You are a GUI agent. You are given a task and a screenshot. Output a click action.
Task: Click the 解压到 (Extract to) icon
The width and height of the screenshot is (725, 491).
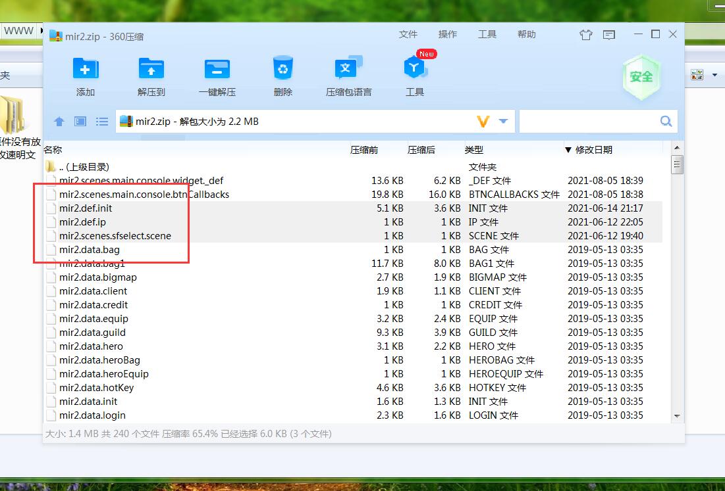point(151,70)
